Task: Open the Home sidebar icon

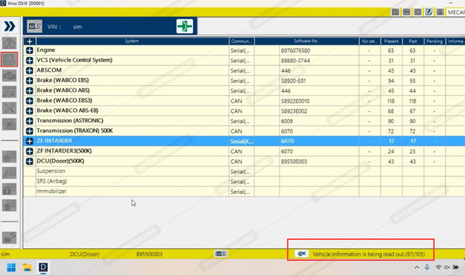Action: pyautogui.click(x=9, y=44)
